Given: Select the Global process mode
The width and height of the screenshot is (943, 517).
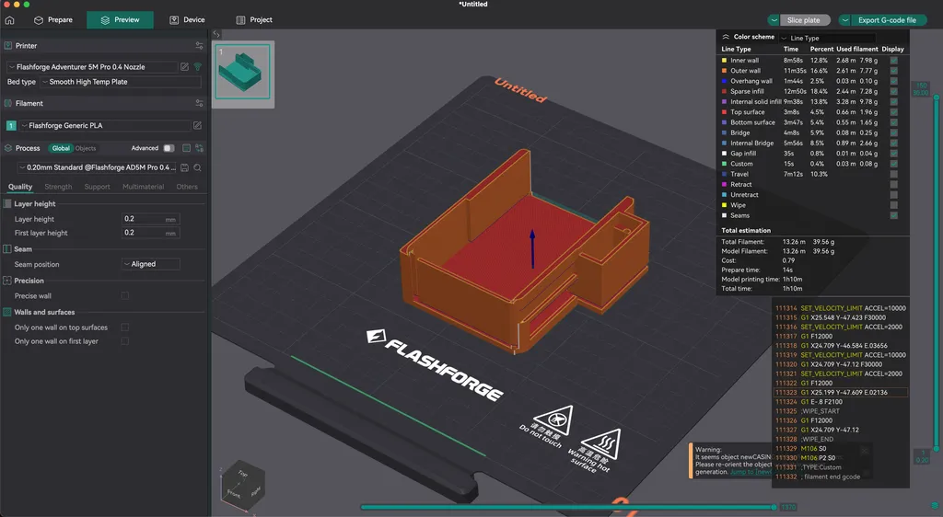Looking at the screenshot, I should 61,148.
